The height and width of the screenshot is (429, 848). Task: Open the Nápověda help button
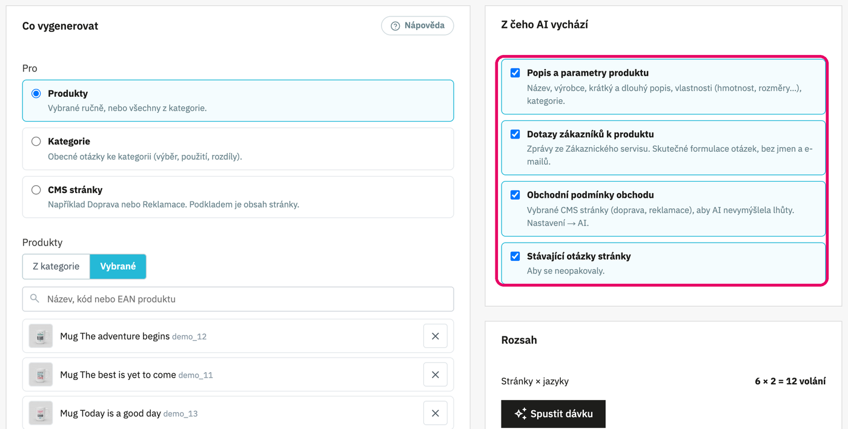(417, 25)
